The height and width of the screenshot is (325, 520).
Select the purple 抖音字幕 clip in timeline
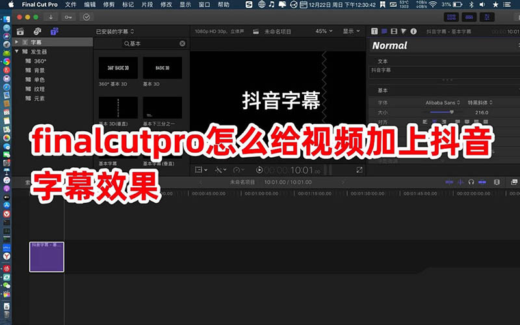pos(47,257)
